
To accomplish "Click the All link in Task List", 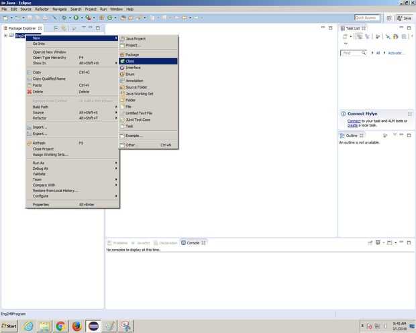I will (378, 53).
